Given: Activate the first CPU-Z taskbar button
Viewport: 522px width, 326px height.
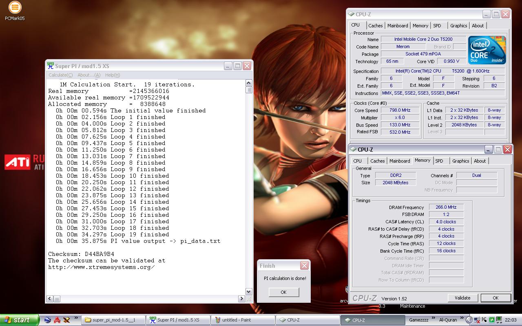Looking at the screenshot, I should (308, 320).
